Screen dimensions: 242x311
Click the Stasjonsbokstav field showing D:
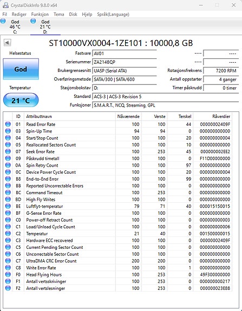pyautogui.click(x=125, y=88)
